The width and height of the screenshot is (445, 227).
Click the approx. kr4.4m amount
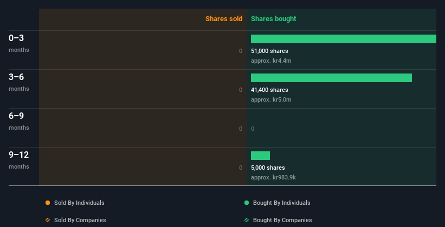click(271, 61)
